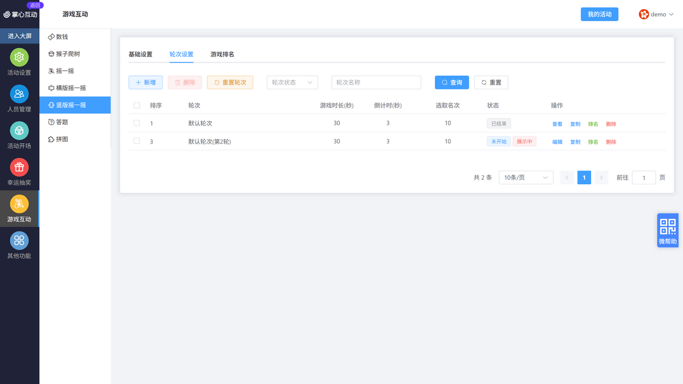
Task: Click the 共 2 条 total count text
Action: coord(483,177)
